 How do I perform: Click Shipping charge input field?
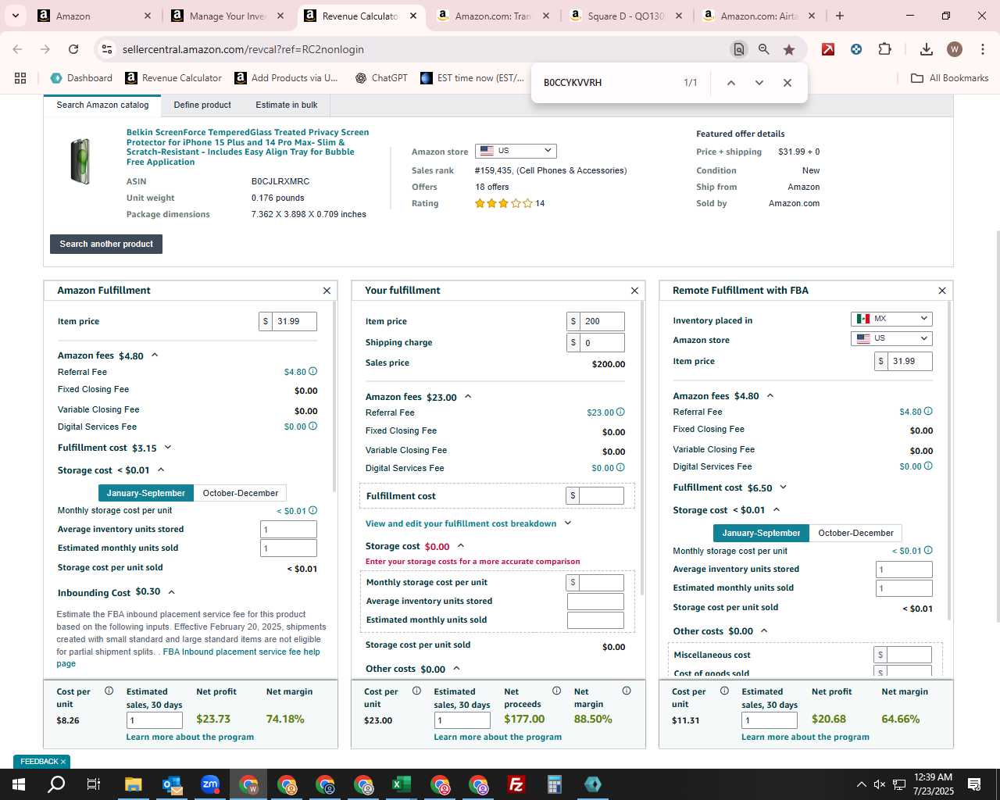(602, 342)
